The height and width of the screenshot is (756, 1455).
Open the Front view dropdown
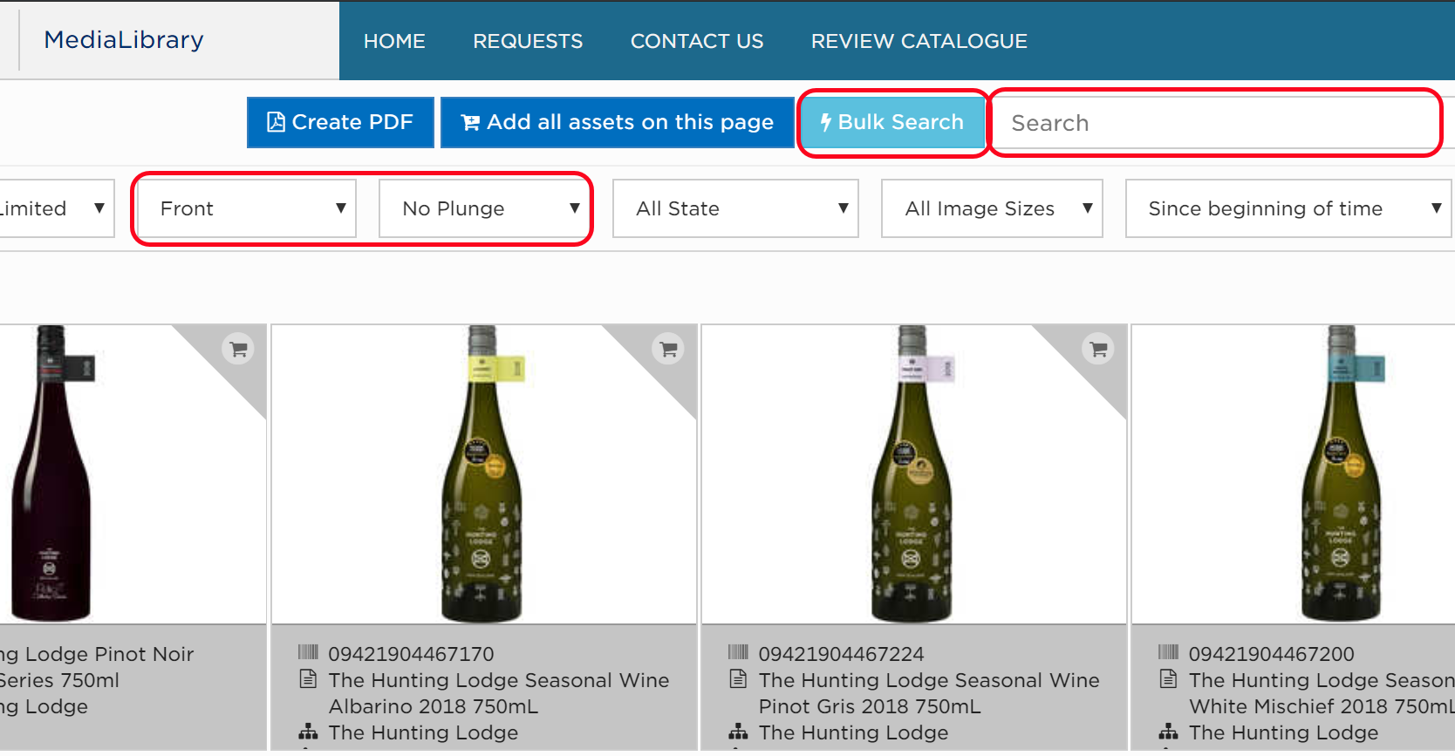[x=247, y=208]
